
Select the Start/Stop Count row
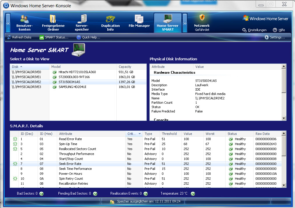146,159
